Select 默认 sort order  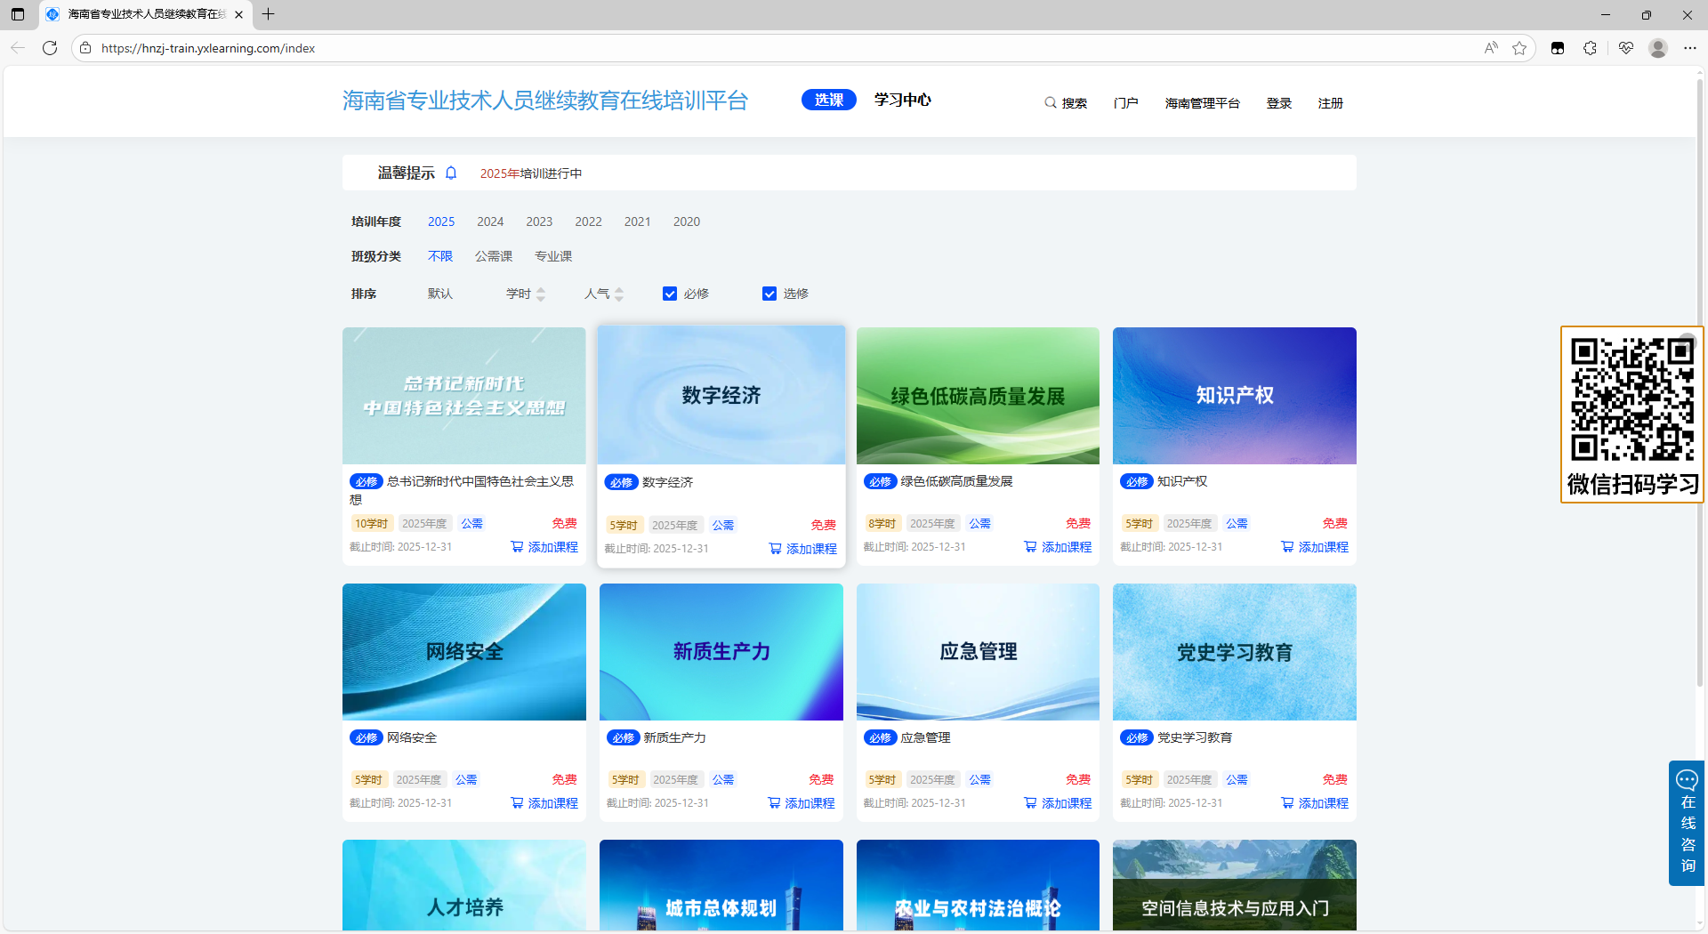[x=440, y=294]
